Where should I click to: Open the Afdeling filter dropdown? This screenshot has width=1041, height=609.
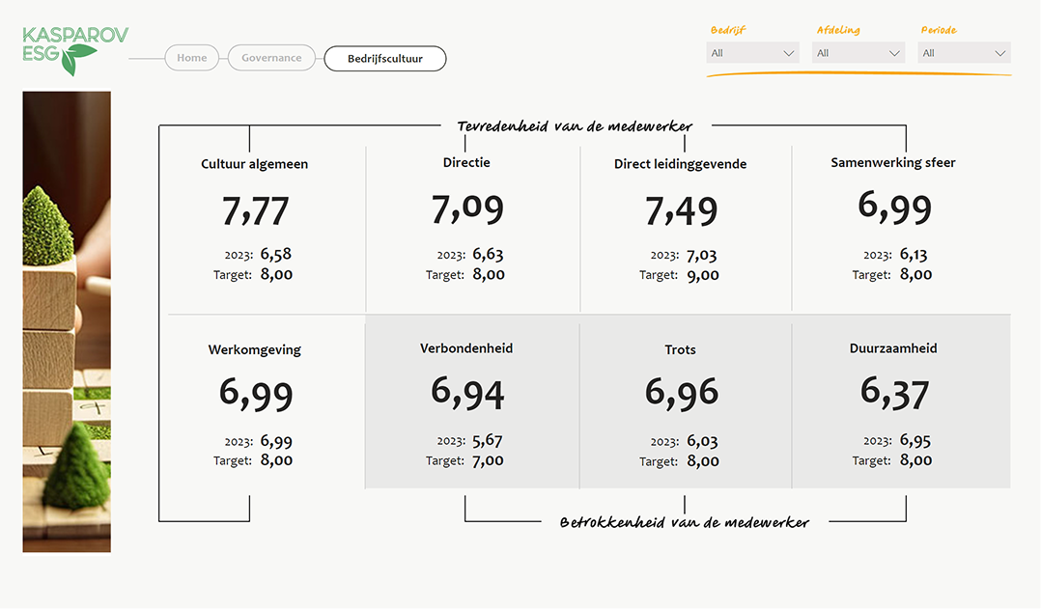858,52
